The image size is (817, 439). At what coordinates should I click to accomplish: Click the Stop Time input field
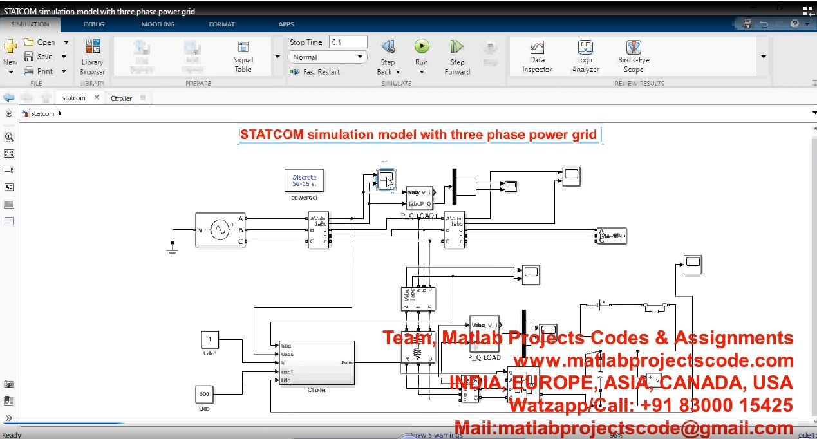click(348, 42)
